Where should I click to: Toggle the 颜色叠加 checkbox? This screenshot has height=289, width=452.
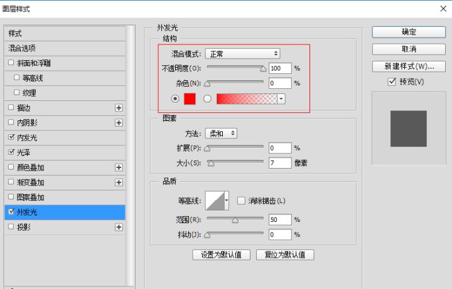[x=11, y=167]
